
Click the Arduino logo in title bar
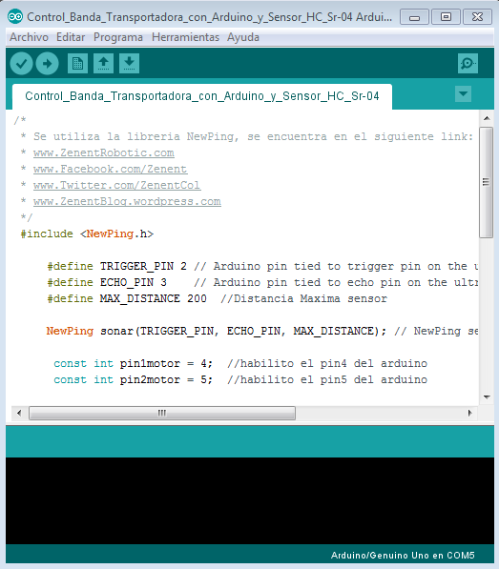(x=15, y=17)
